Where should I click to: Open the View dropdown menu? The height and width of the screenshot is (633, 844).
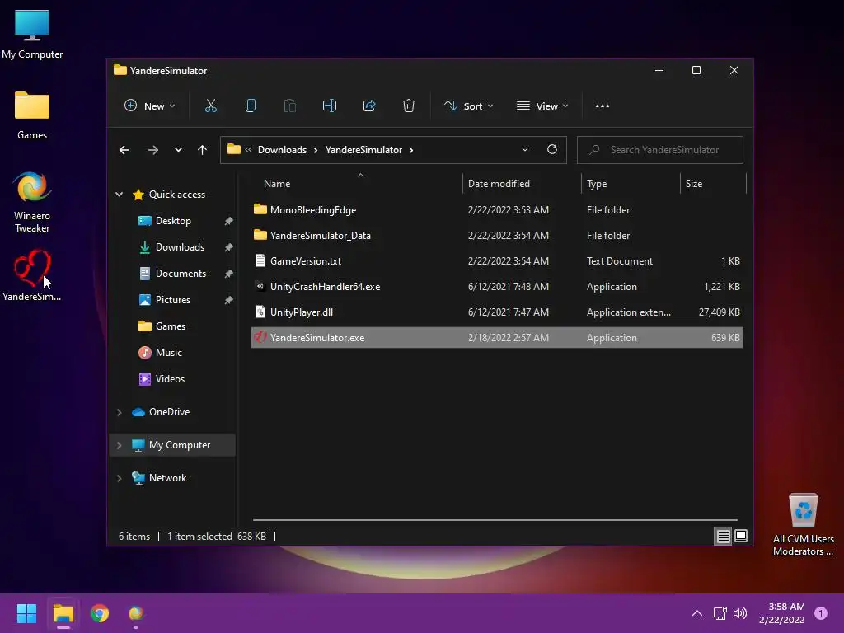[x=542, y=106]
